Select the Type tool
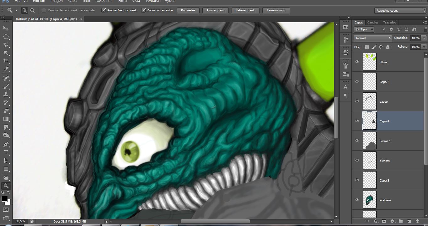The image size is (428, 226). click(x=6, y=152)
